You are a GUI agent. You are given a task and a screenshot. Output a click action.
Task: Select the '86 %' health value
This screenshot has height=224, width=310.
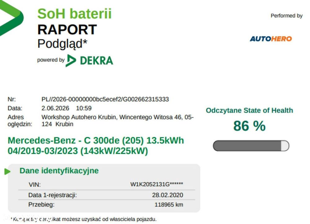tap(250, 125)
